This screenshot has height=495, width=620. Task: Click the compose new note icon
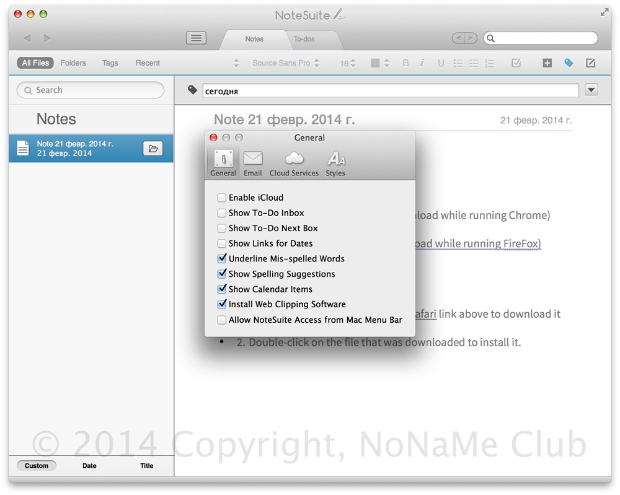(590, 63)
